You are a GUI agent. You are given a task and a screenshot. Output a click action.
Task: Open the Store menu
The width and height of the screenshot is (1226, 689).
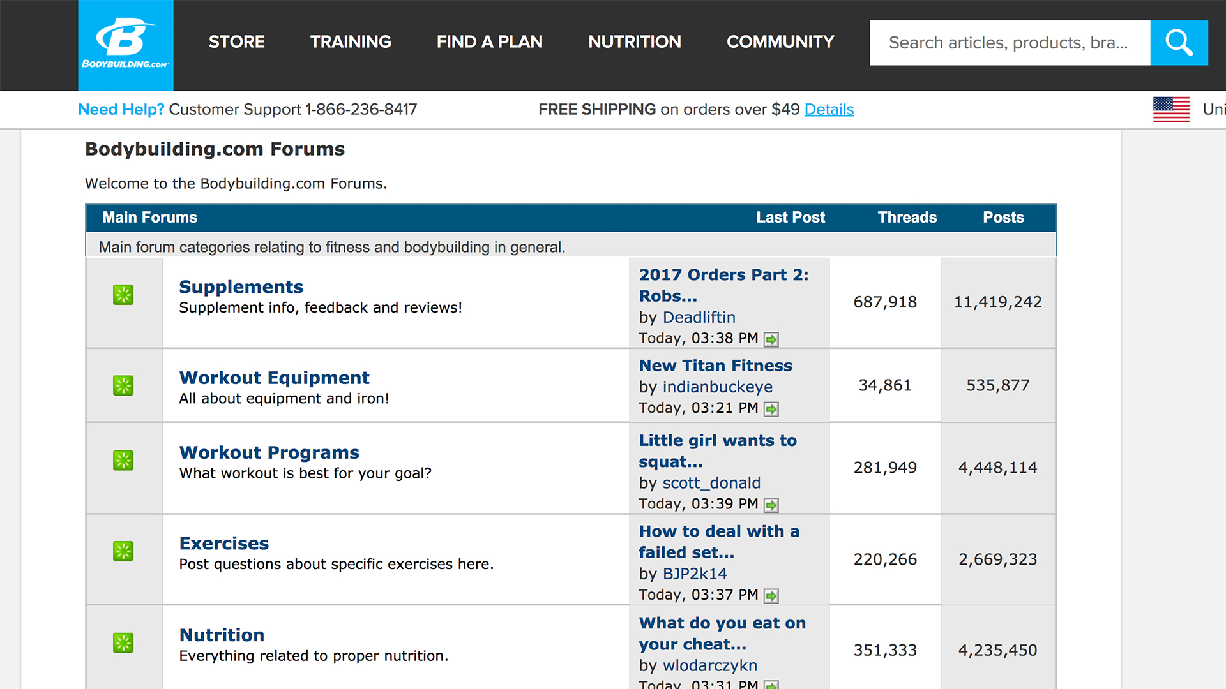236,42
